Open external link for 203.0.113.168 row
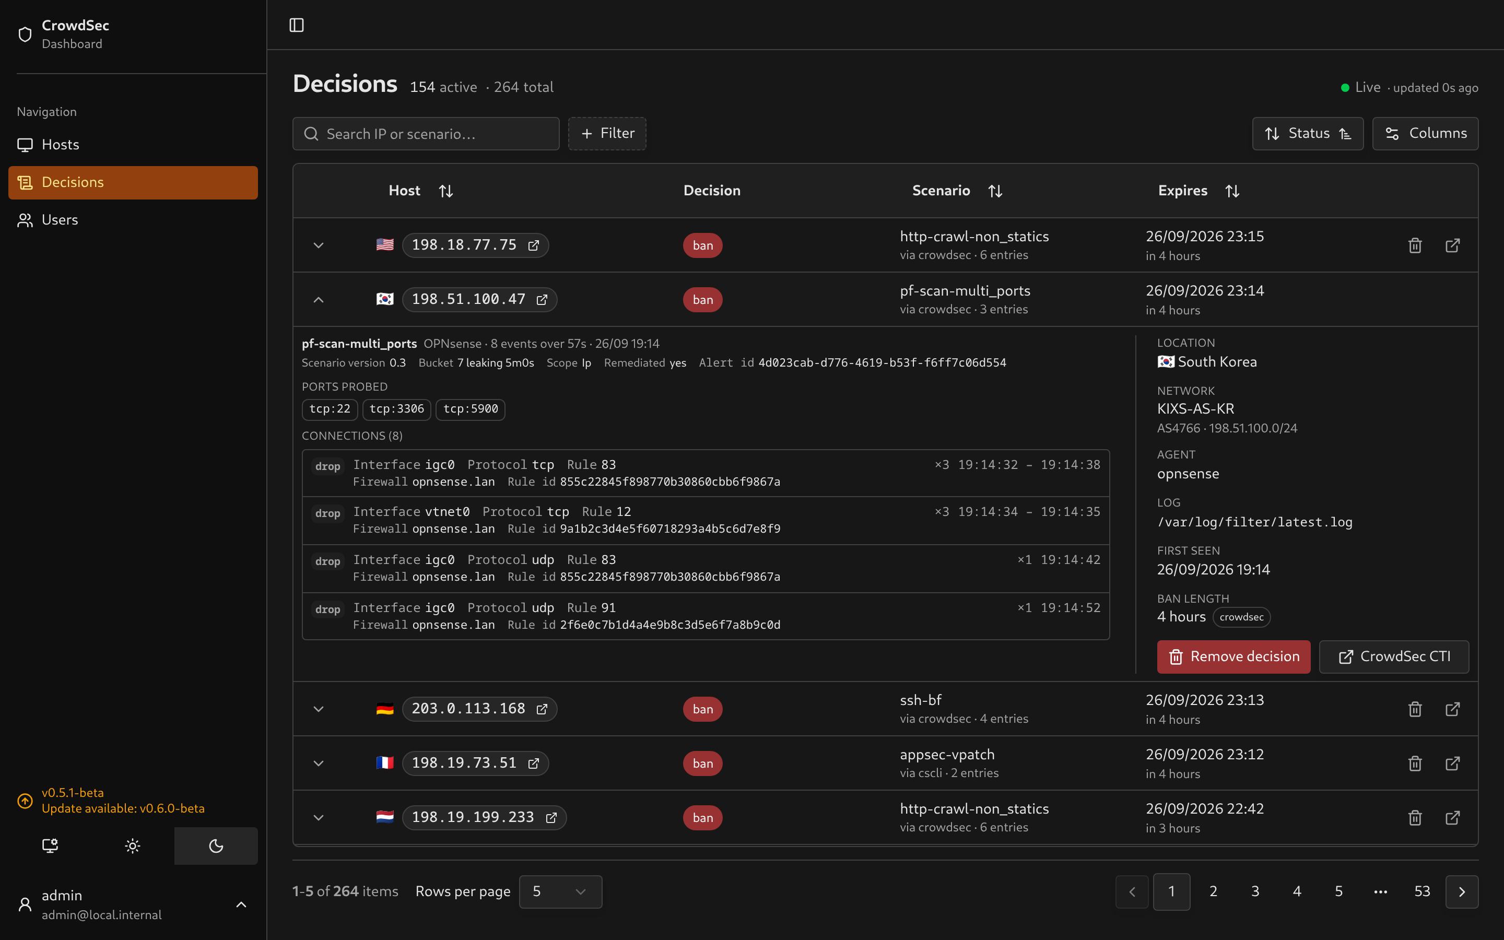Screen dimensions: 1504x940 [1452, 709]
